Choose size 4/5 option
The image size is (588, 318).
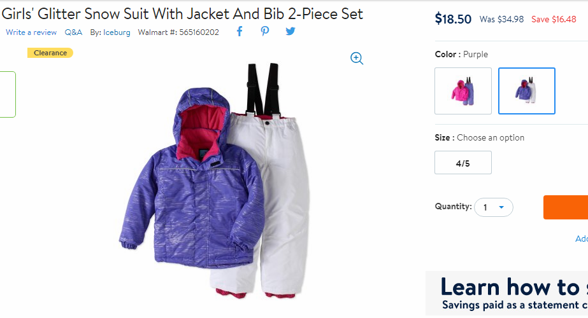click(x=463, y=163)
